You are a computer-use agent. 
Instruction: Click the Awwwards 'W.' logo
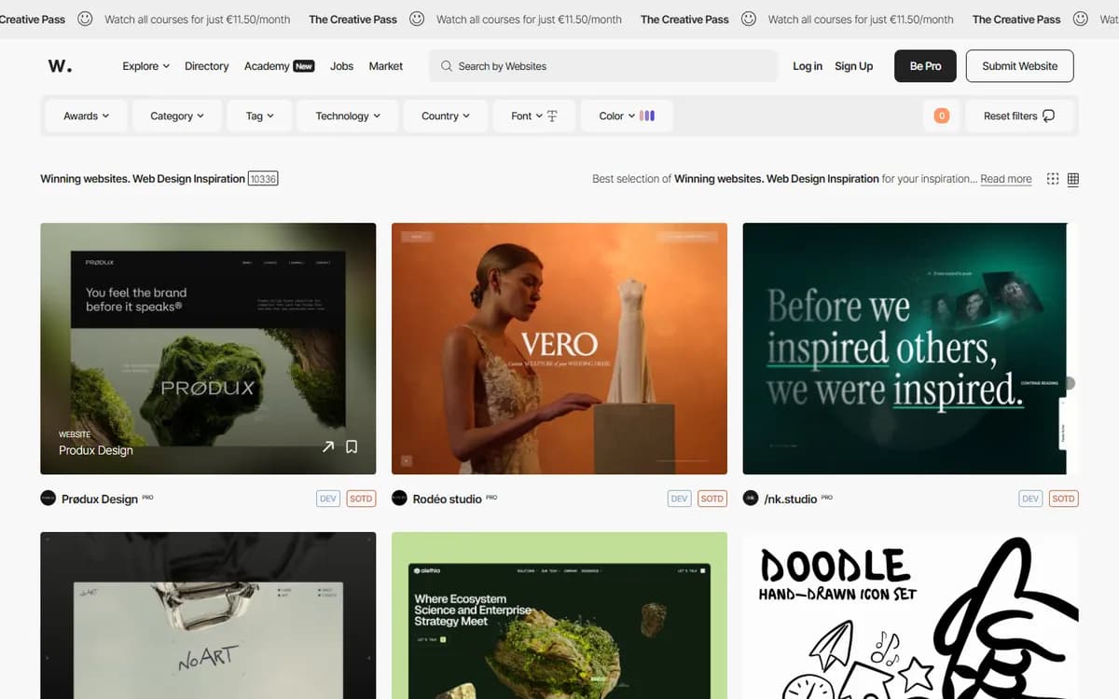pos(60,66)
